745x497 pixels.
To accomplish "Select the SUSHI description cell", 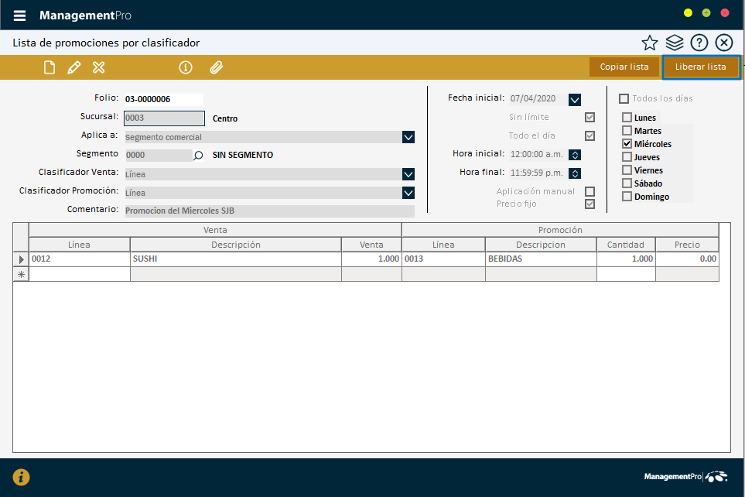I will click(x=236, y=259).
